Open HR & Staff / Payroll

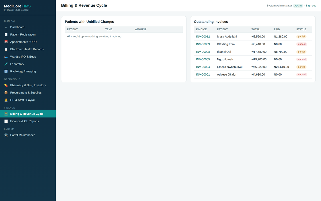tap(28, 100)
